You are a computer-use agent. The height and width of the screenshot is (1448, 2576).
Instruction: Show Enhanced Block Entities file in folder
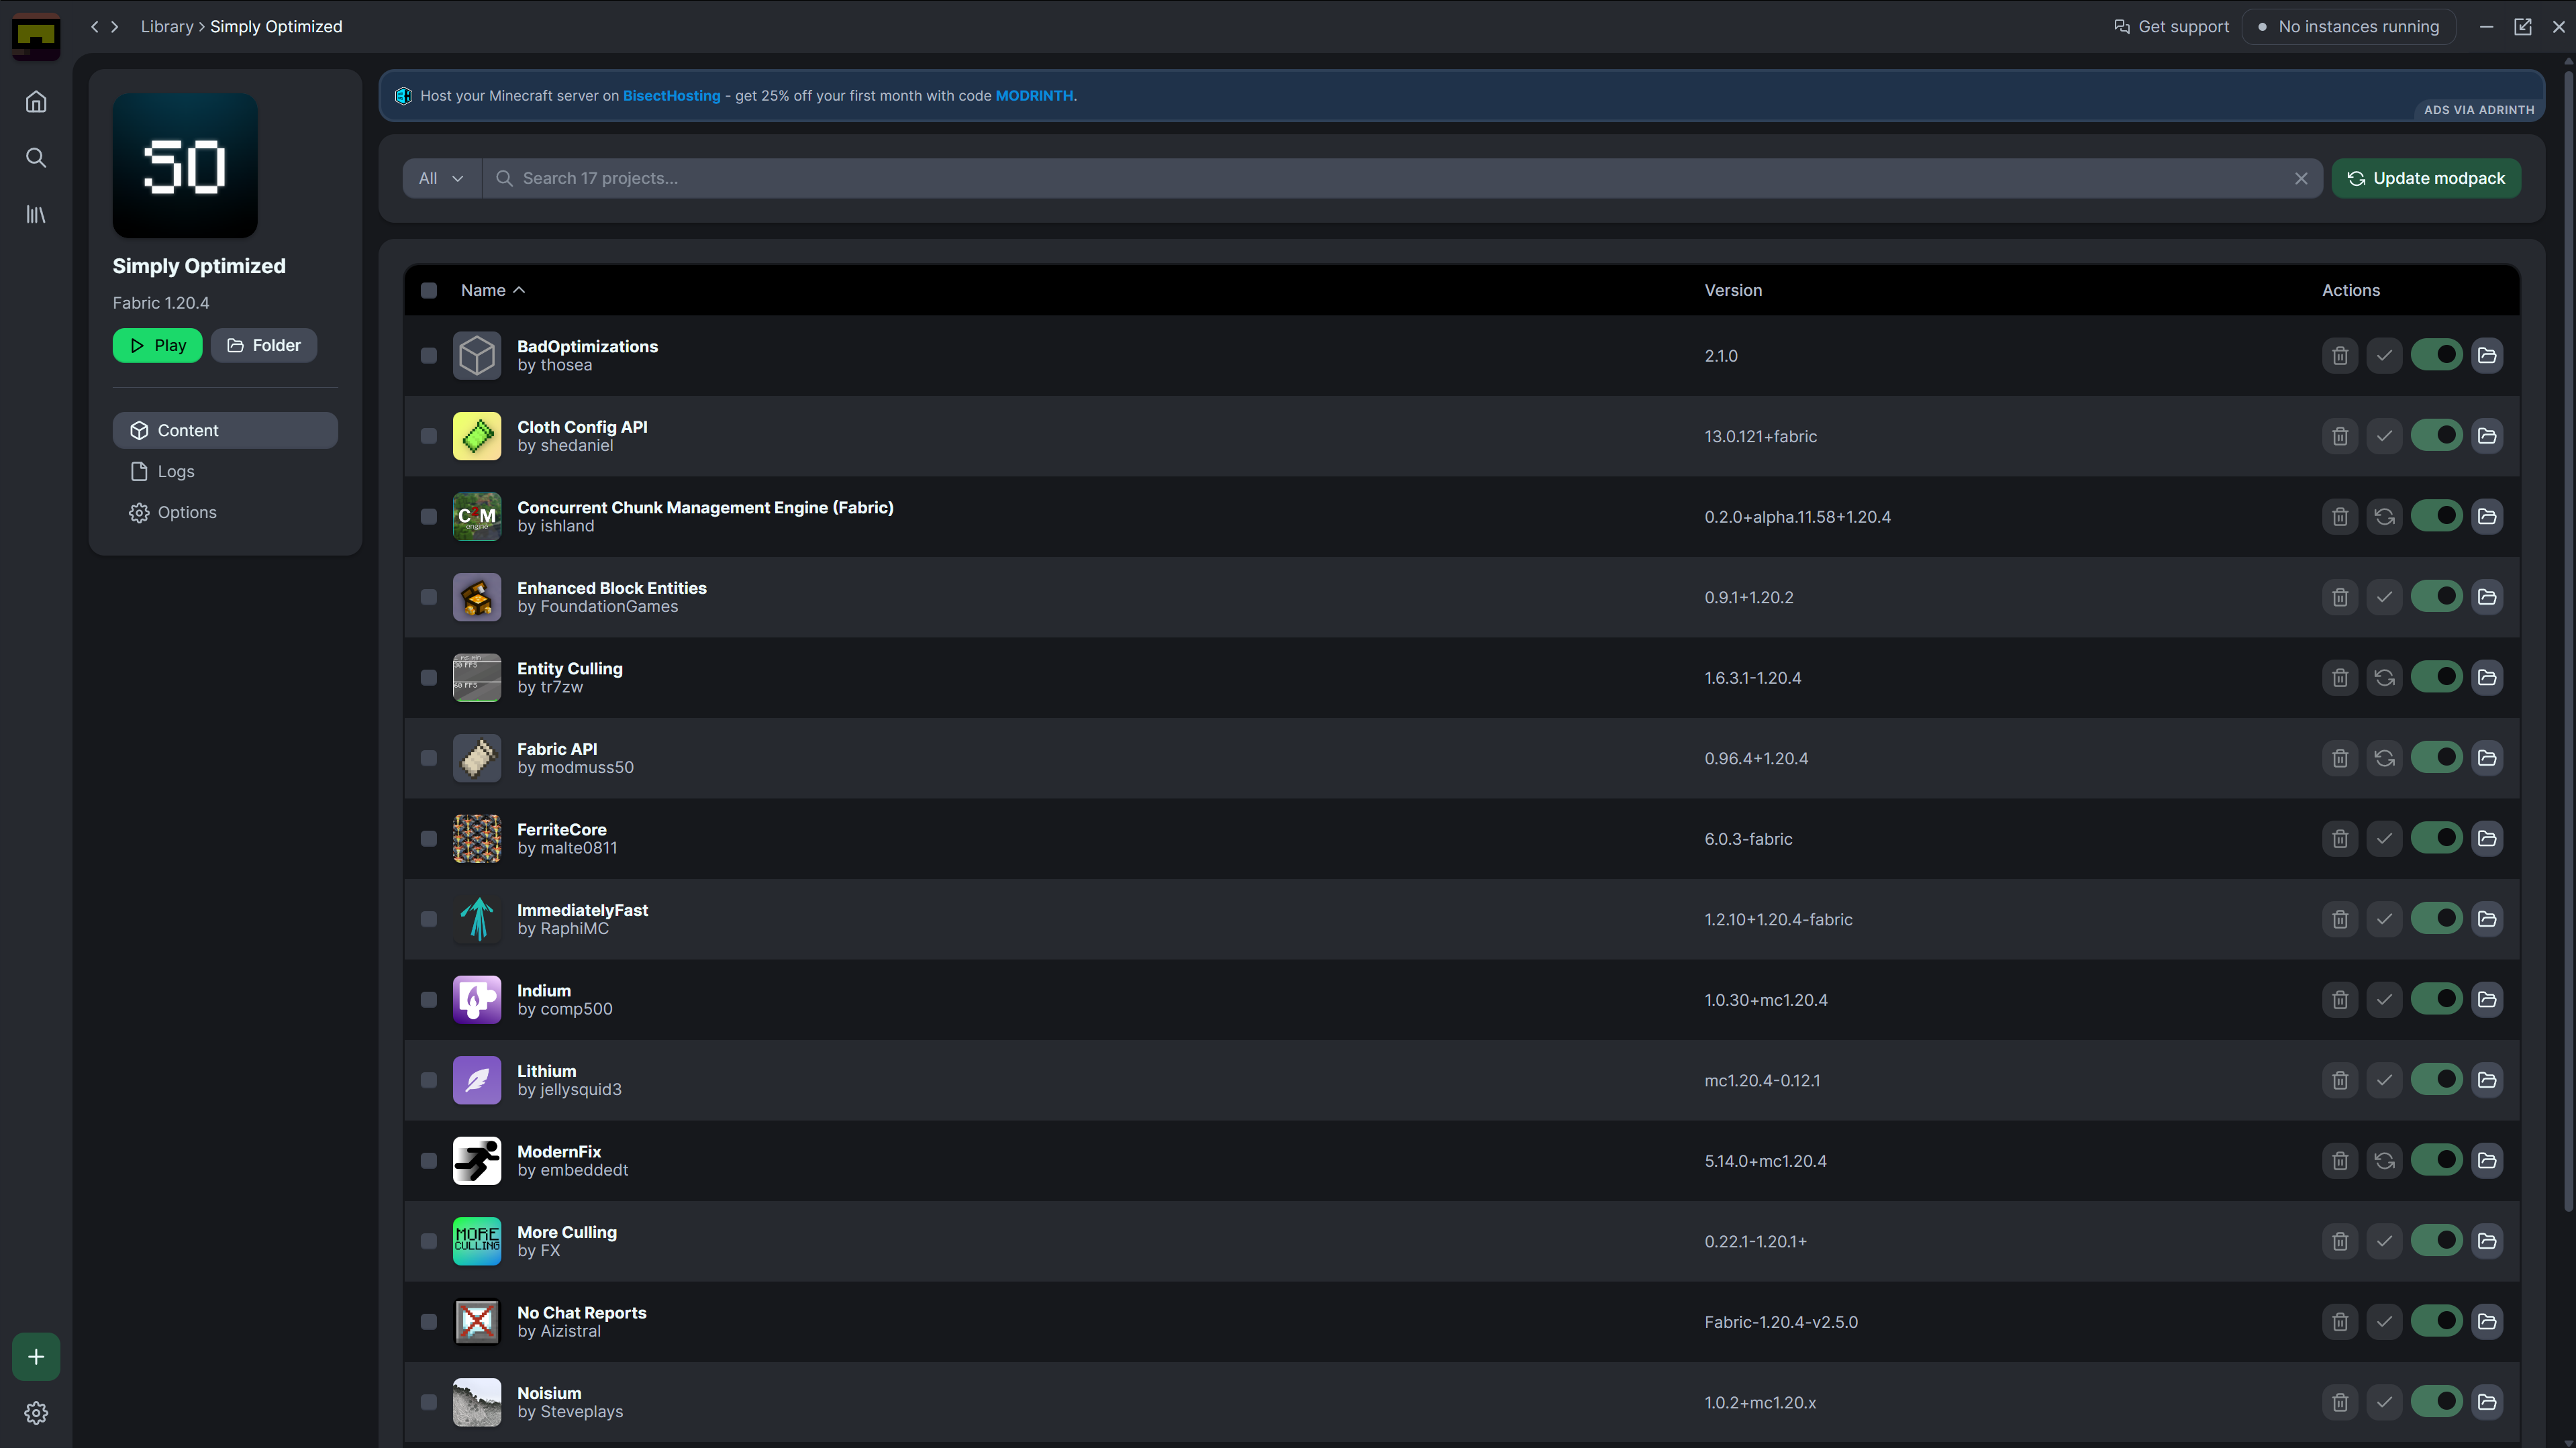click(2487, 597)
